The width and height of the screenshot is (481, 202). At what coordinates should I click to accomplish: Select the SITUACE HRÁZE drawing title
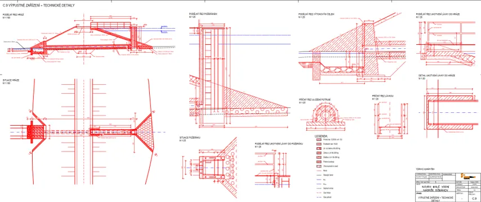pyautogui.click(x=11, y=80)
